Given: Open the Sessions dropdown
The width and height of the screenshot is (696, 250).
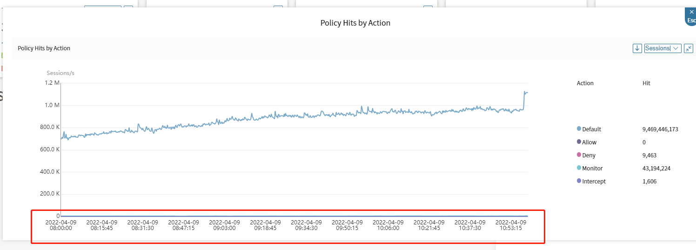Looking at the screenshot, I should click(663, 48).
